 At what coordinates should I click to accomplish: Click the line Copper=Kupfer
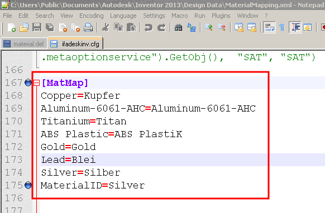point(80,96)
